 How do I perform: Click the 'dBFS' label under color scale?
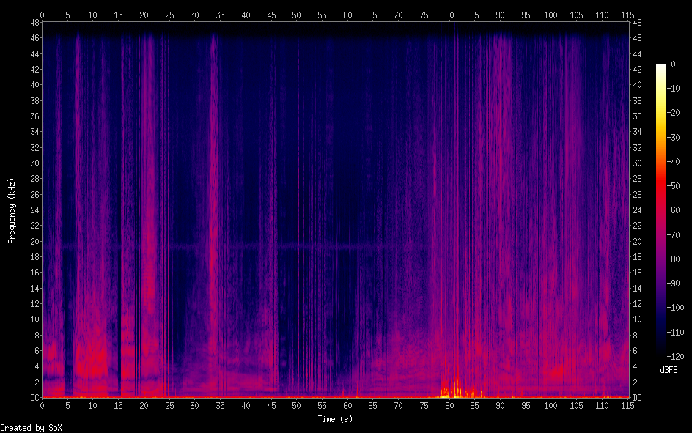tap(669, 371)
